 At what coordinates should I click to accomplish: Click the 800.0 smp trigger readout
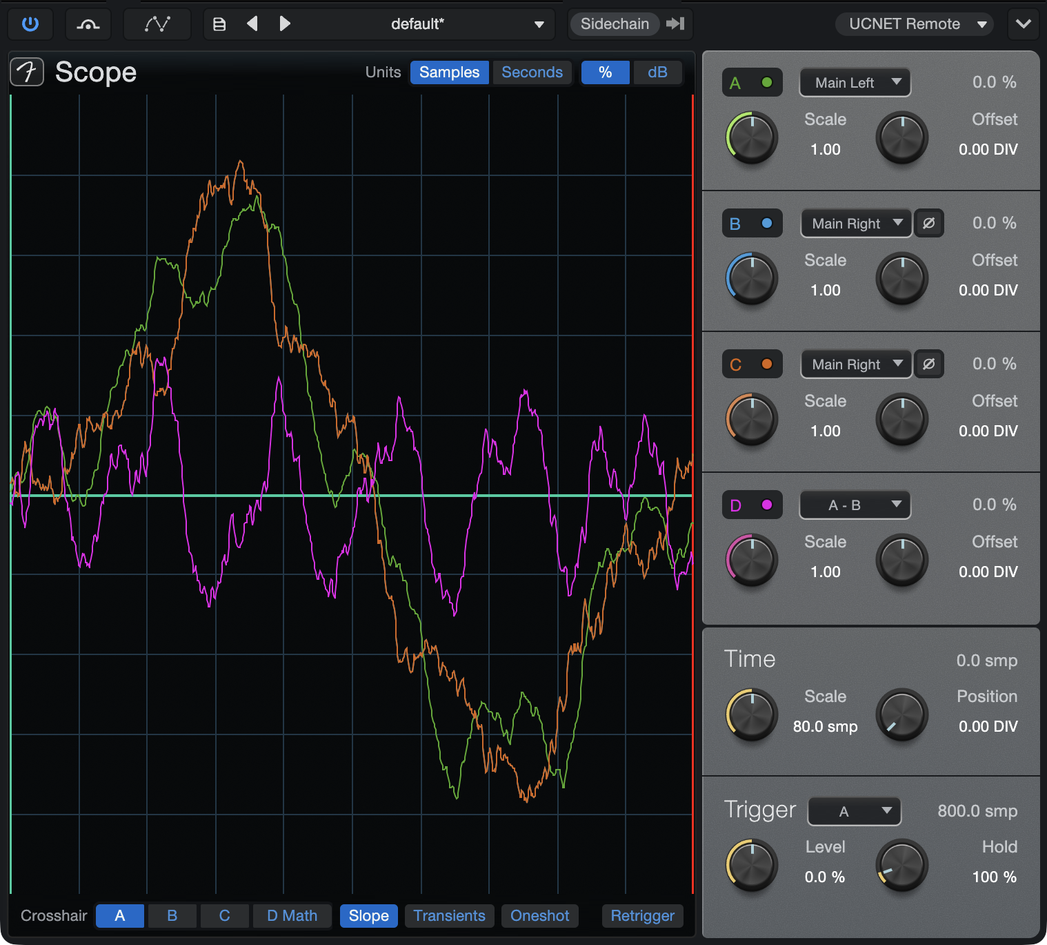tap(977, 811)
